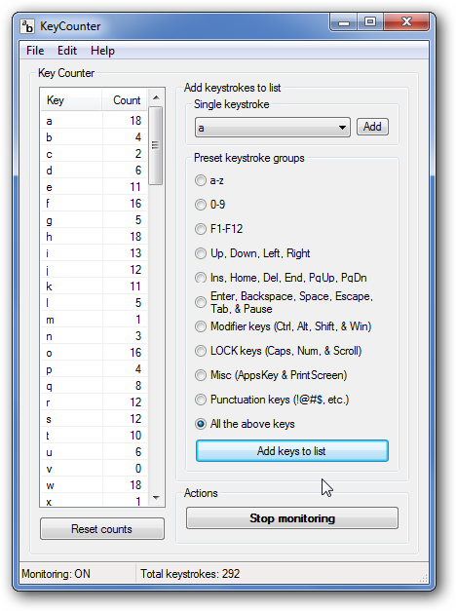Click the key list scrollbar thumb
The image size is (456, 611).
click(x=156, y=145)
